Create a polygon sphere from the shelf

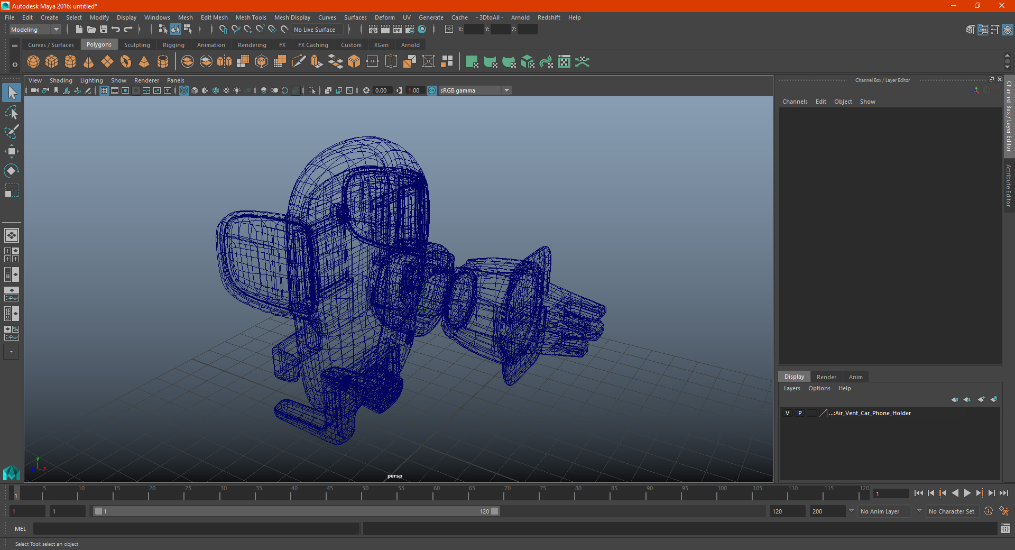[x=33, y=62]
